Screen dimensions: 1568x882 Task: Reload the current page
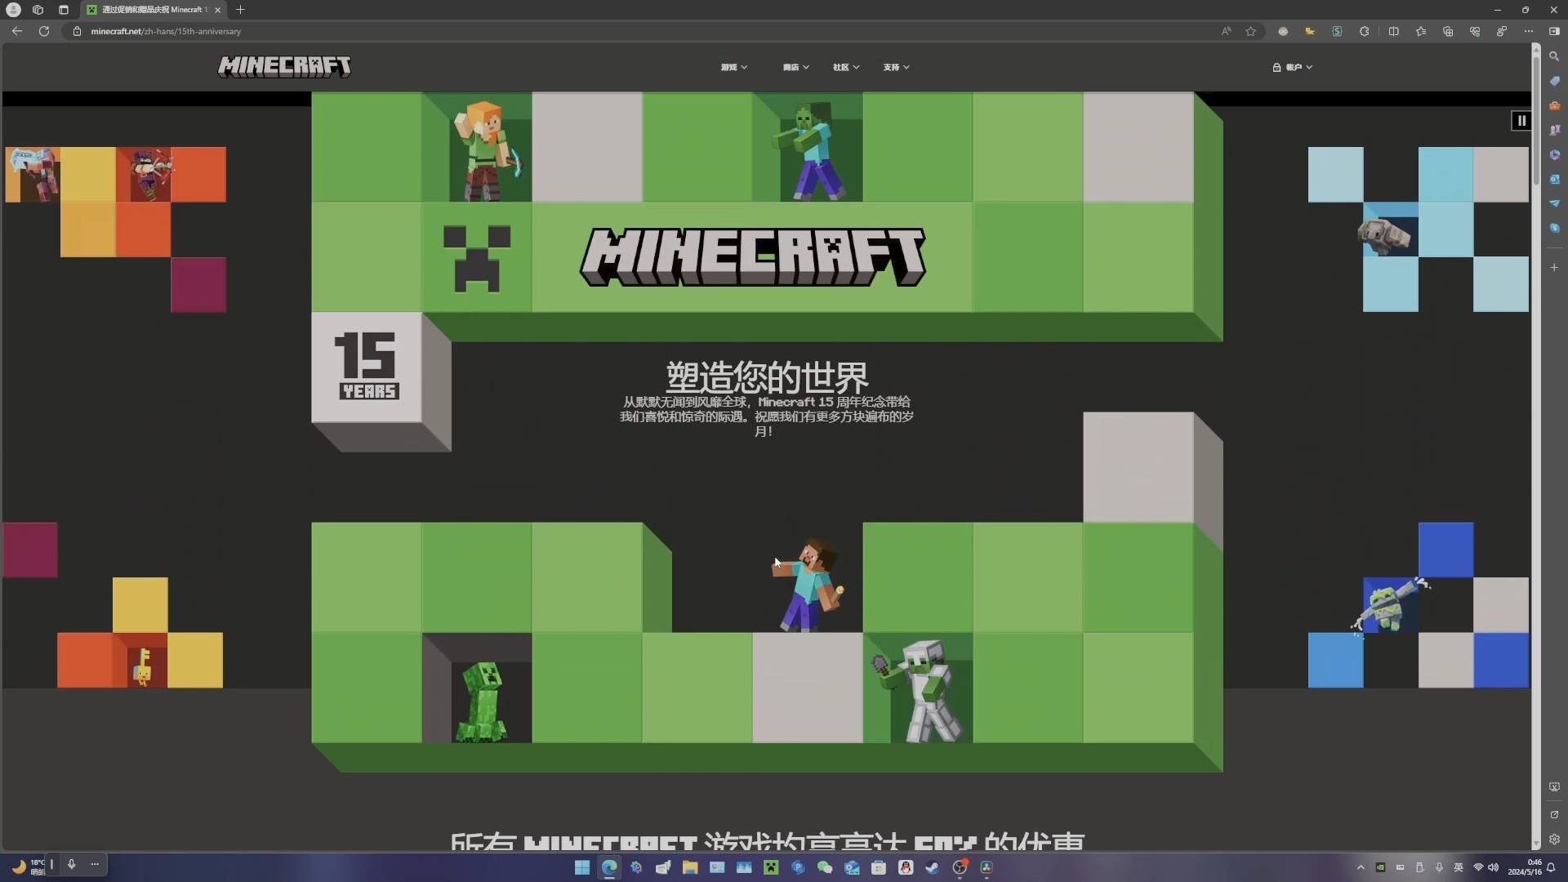[x=44, y=31]
